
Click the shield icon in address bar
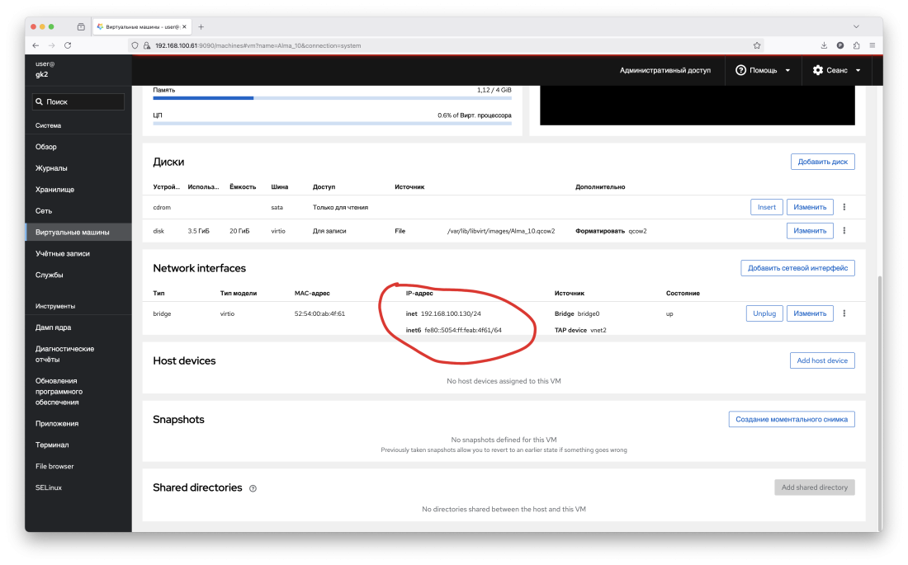[x=136, y=45]
